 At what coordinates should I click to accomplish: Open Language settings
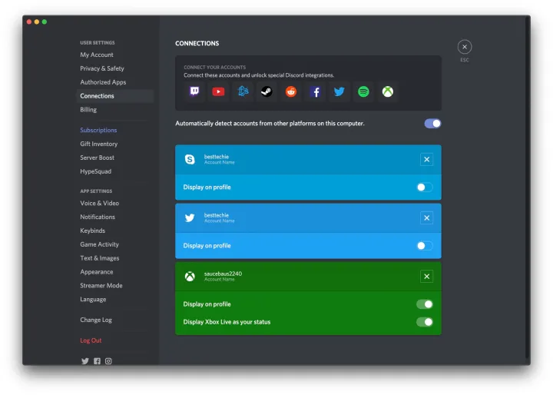tap(114, 300)
